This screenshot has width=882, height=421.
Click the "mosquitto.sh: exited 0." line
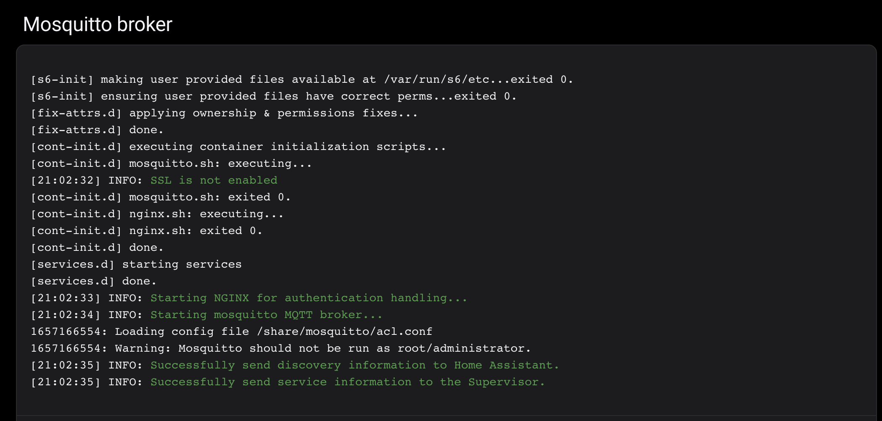point(161,197)
